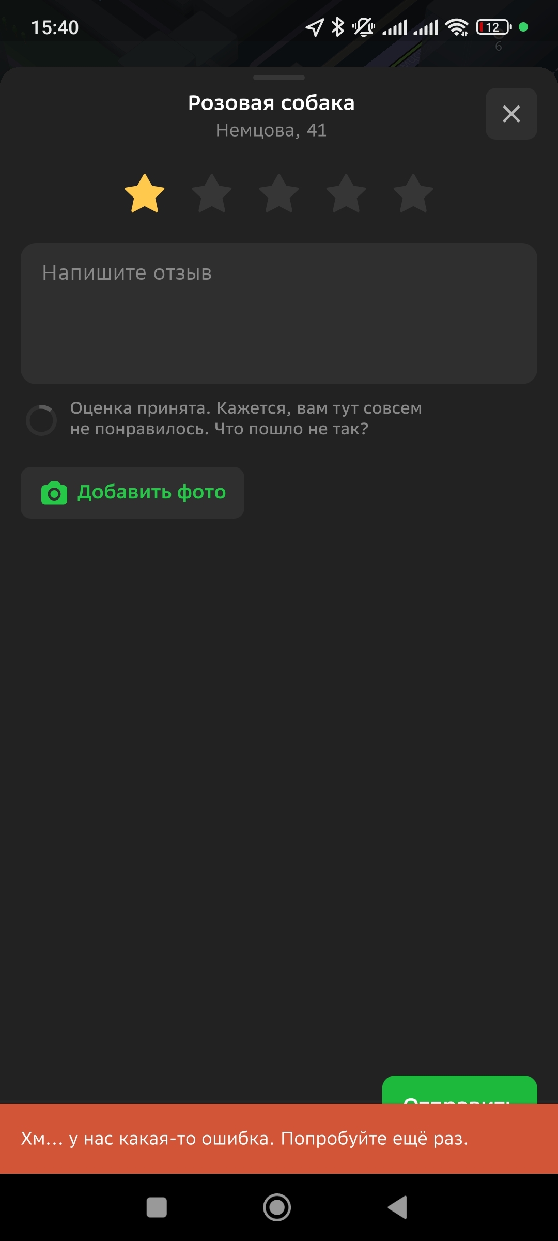Tap the loading spinner beside Оценка принята
Screen dimensions: 558x1241
click(x=41, y=420)
